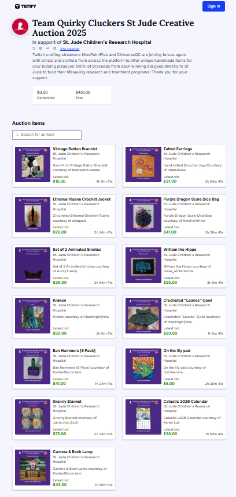This screenshot has width=236, height=497.
Task: Focus the Search for an item field
Action: coord(47,135)
